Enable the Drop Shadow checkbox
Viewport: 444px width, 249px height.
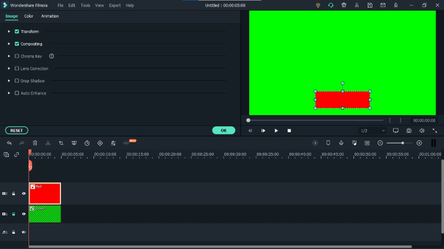click(17, 81)
